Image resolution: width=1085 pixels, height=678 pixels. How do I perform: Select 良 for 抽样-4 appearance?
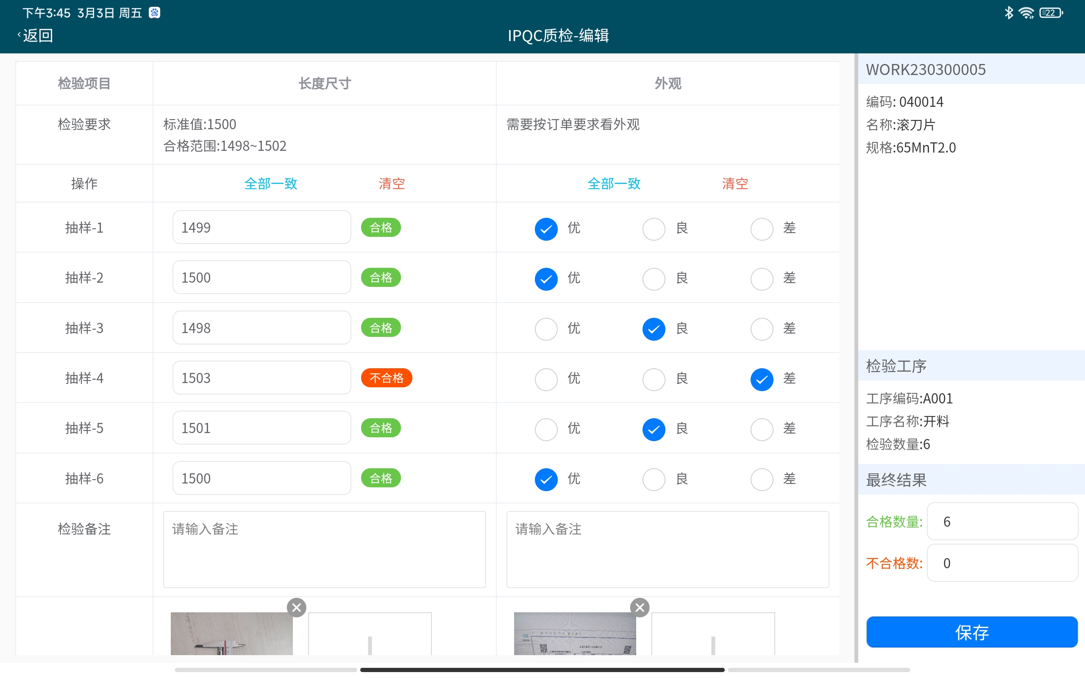pos(654,379)
